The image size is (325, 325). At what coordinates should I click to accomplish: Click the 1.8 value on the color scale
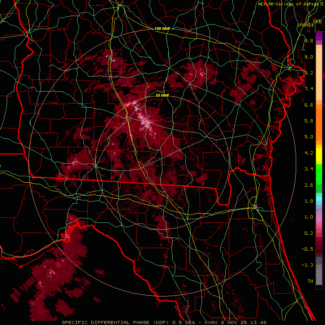[309, 201]
